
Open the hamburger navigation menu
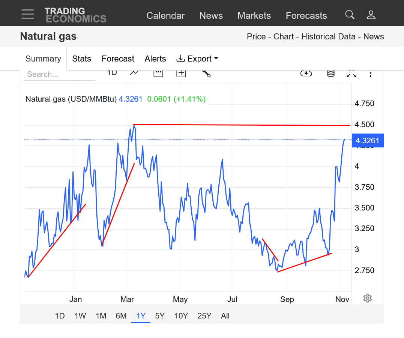coord(28,14)
